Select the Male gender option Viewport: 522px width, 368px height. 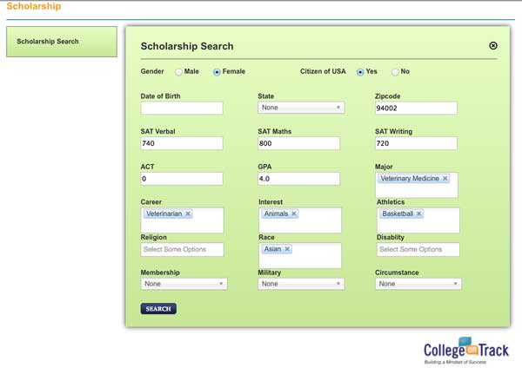[178, 72]
